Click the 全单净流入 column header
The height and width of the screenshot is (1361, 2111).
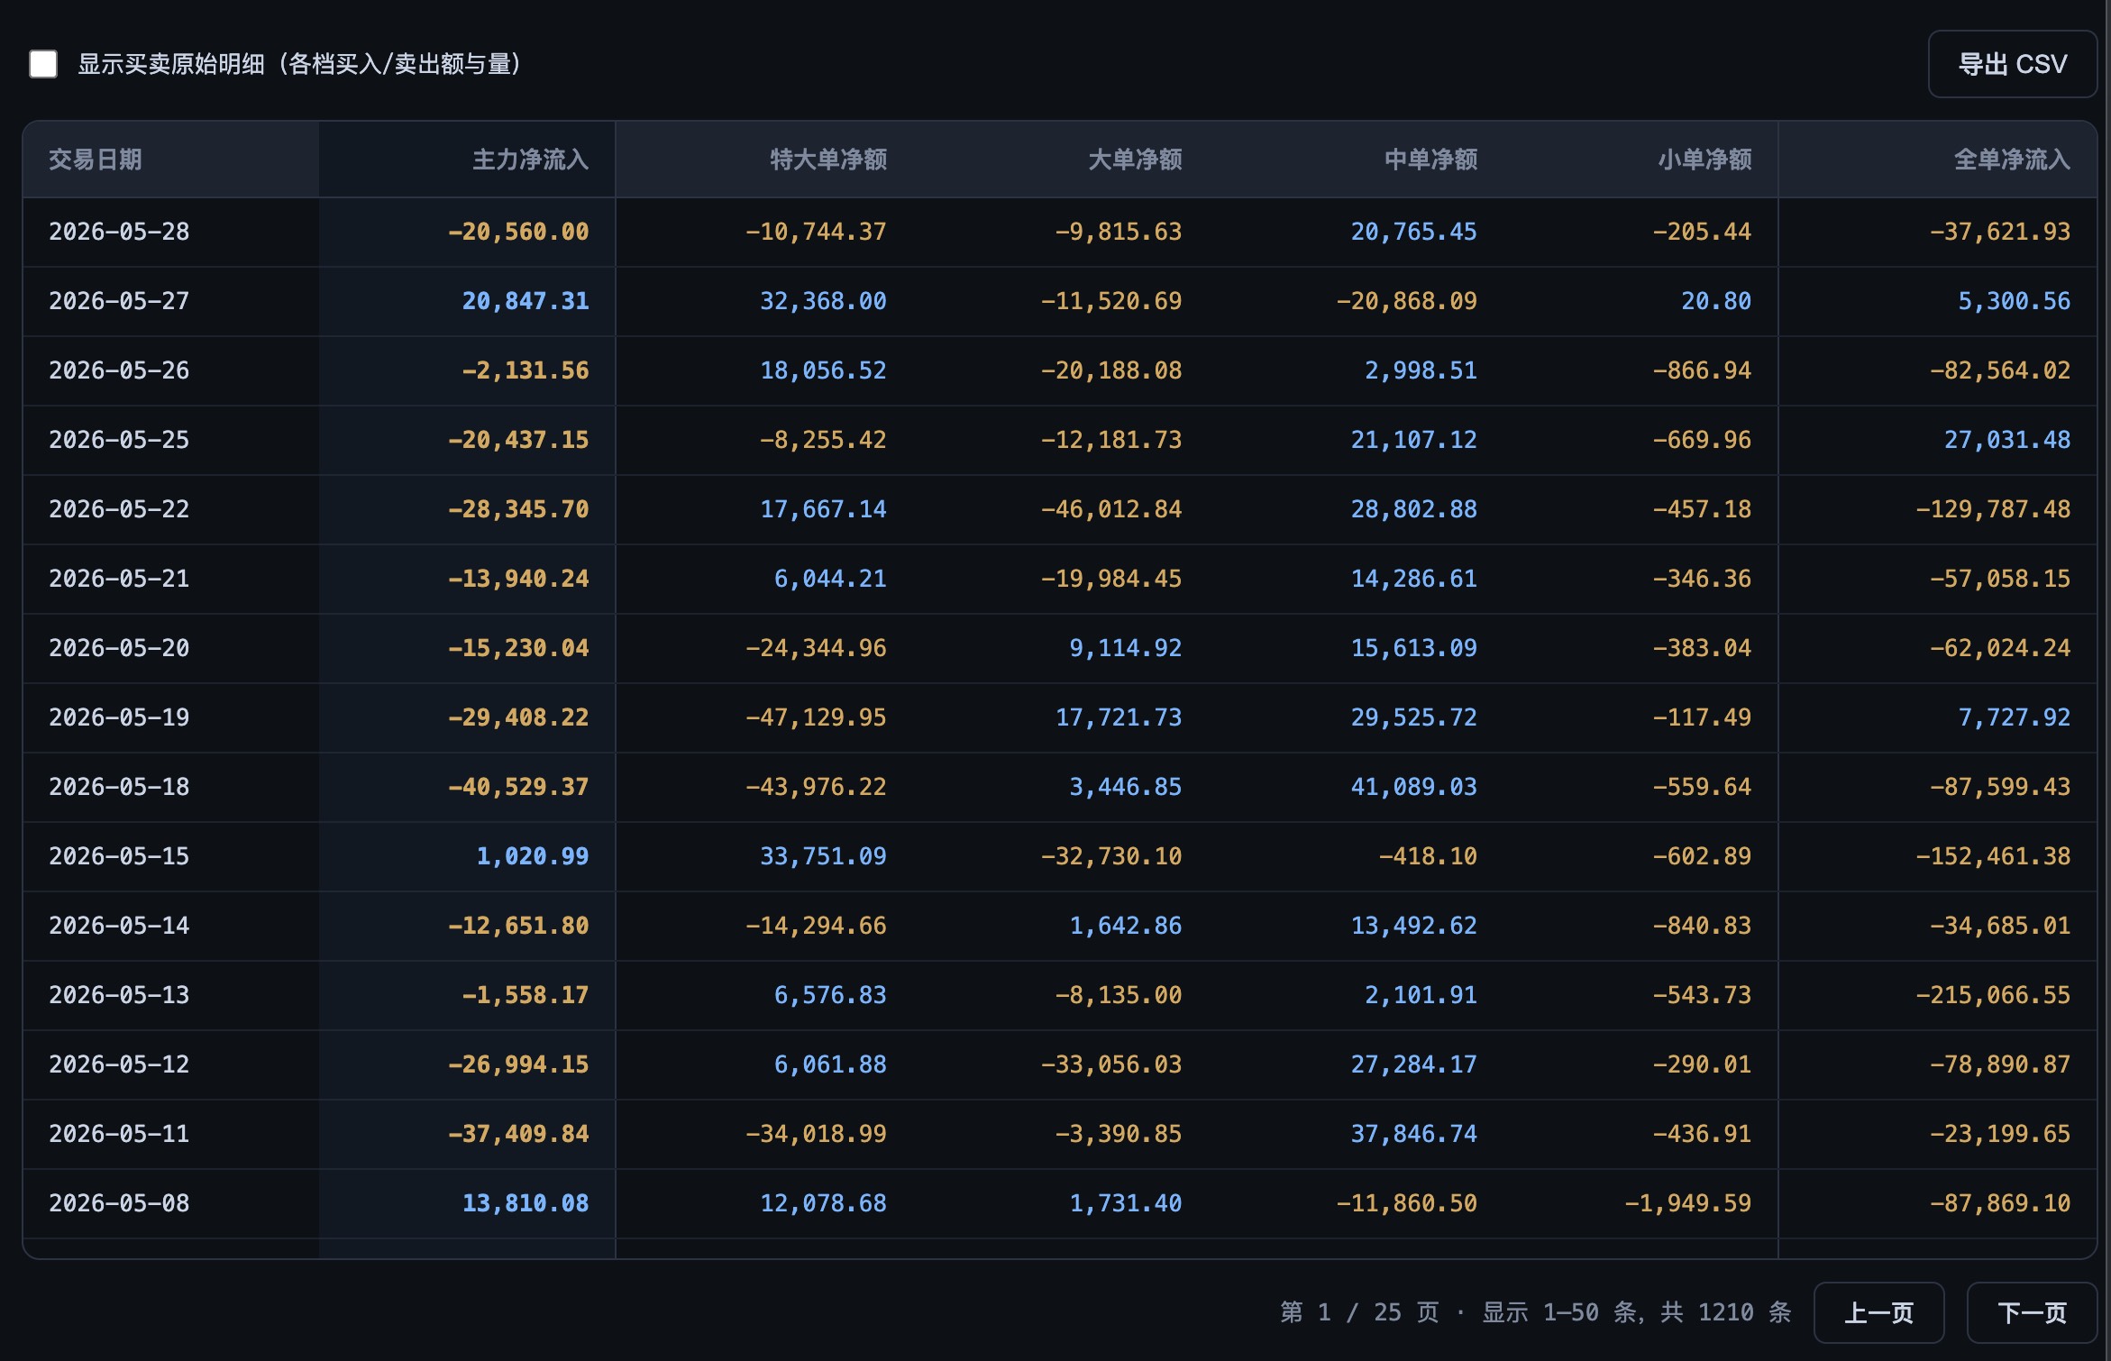[2012, 160]
